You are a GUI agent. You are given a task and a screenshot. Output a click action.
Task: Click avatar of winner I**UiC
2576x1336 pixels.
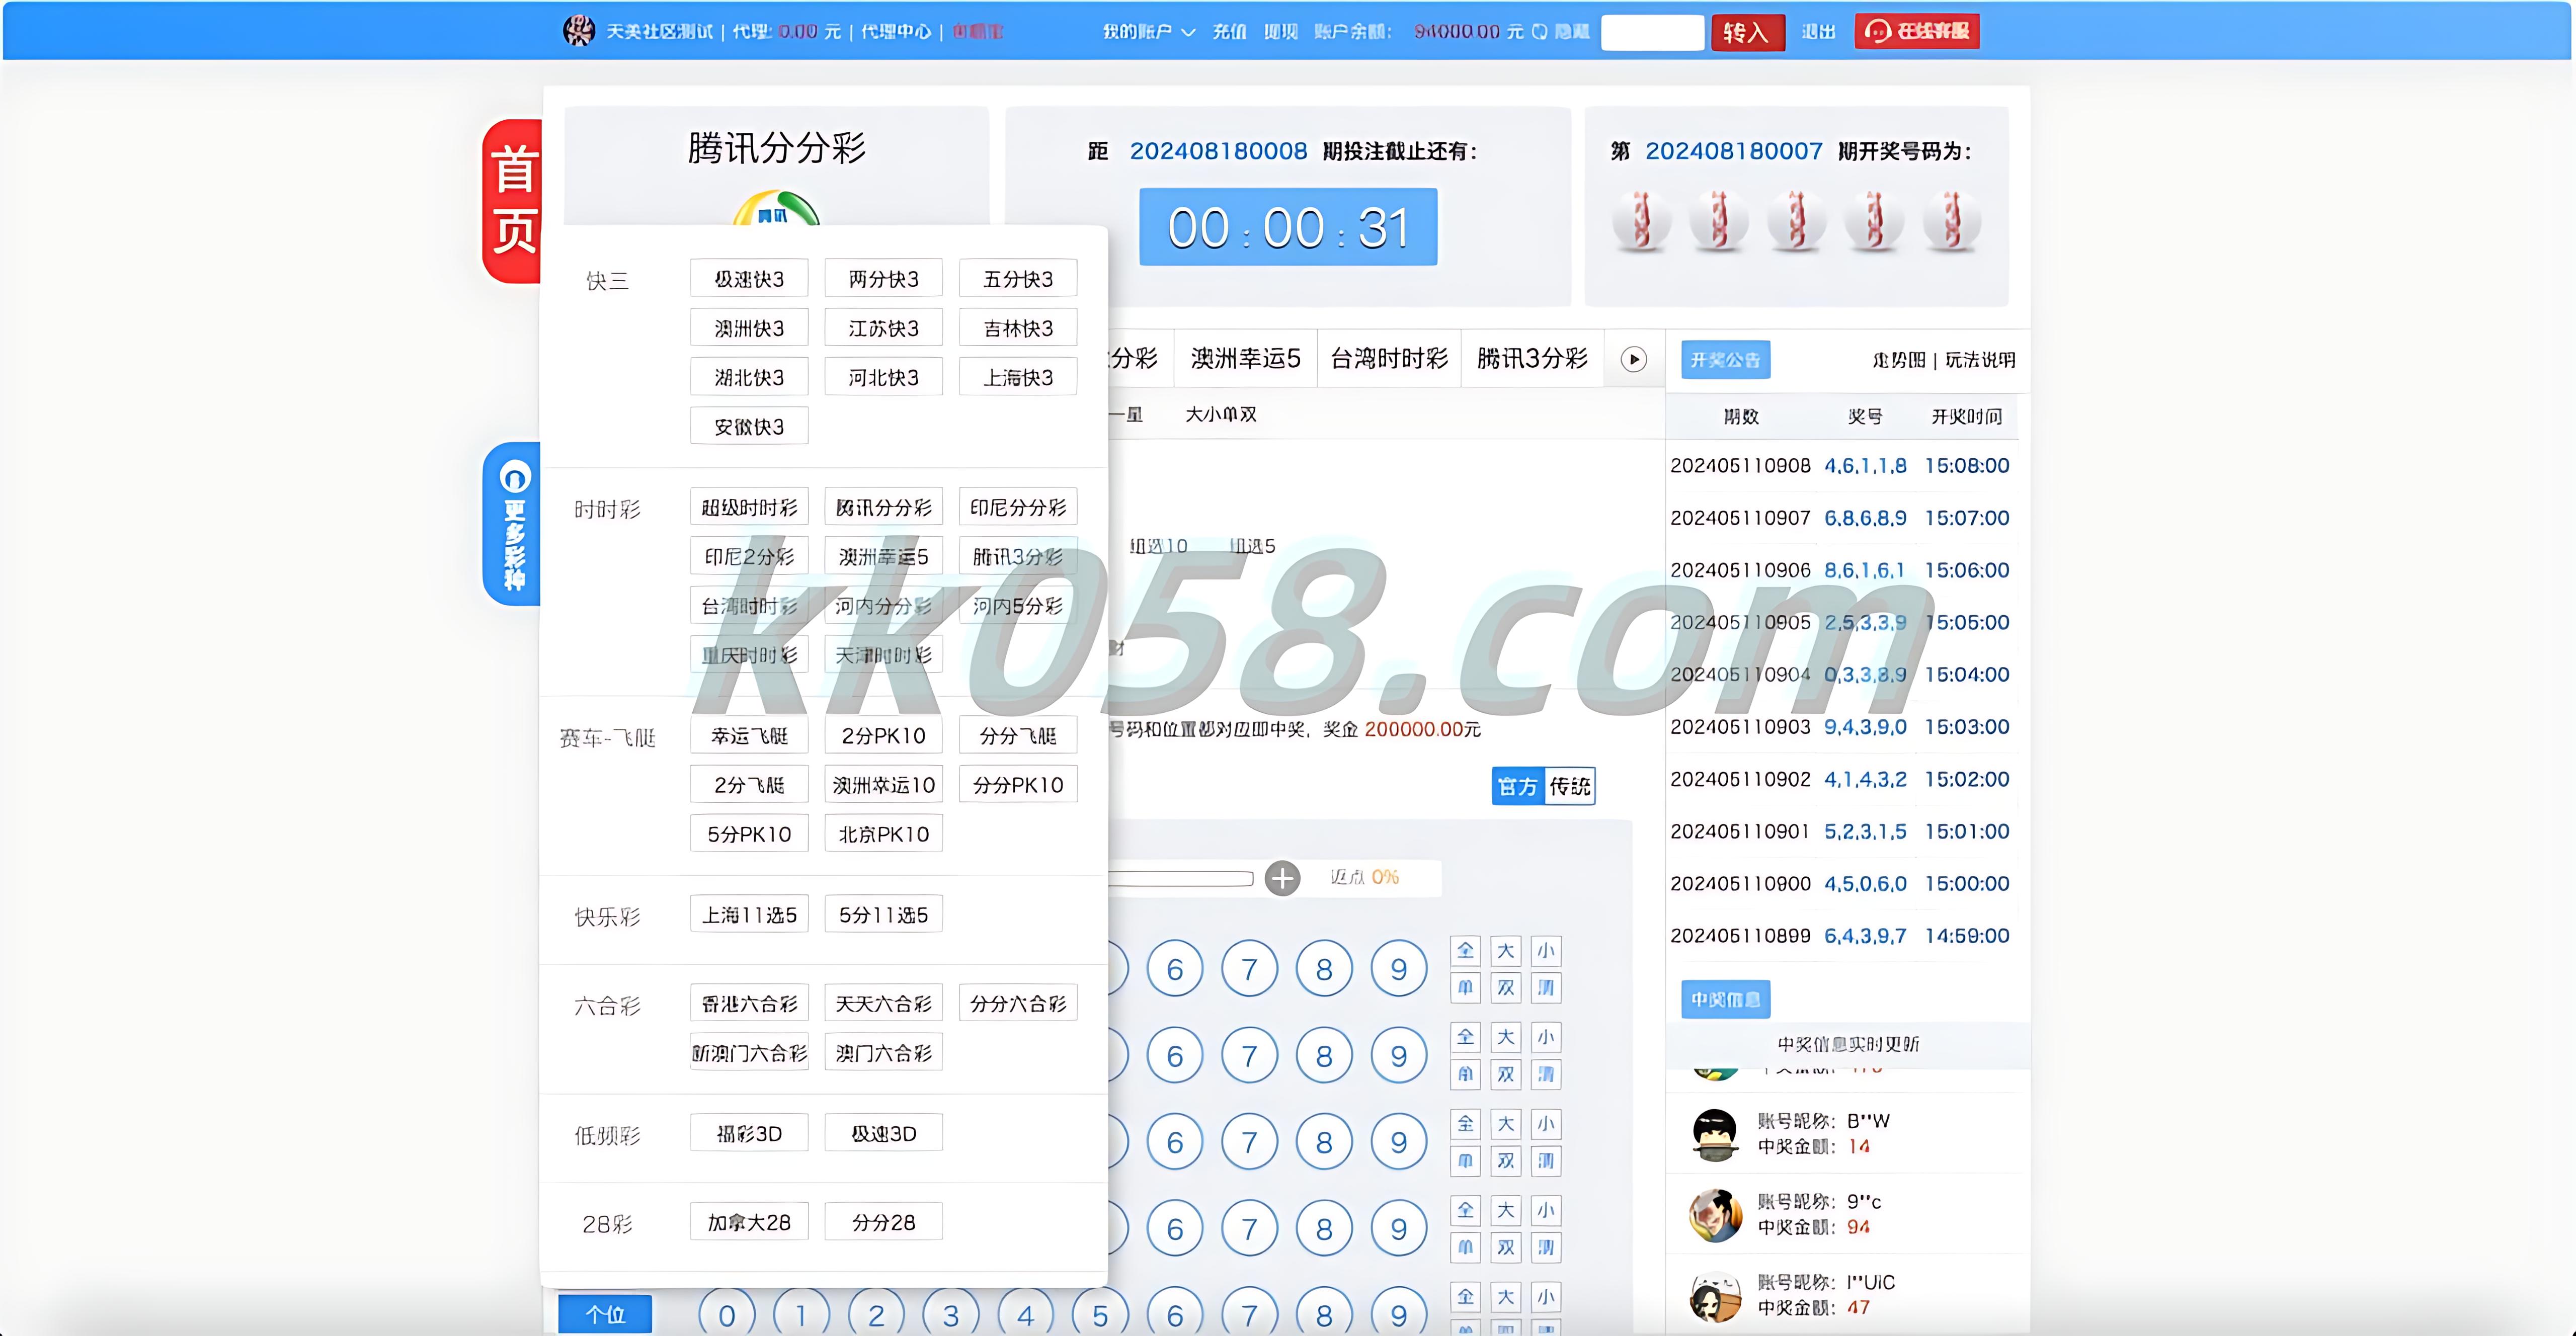1715,1296
